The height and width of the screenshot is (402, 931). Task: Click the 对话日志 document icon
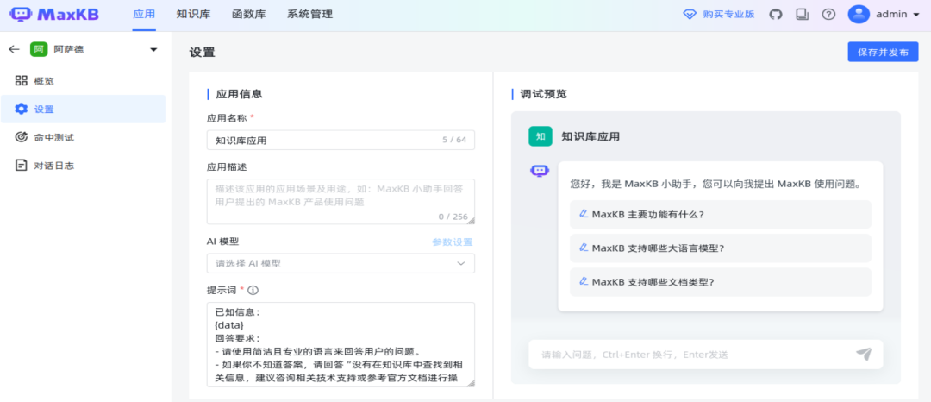pos(22,166)
